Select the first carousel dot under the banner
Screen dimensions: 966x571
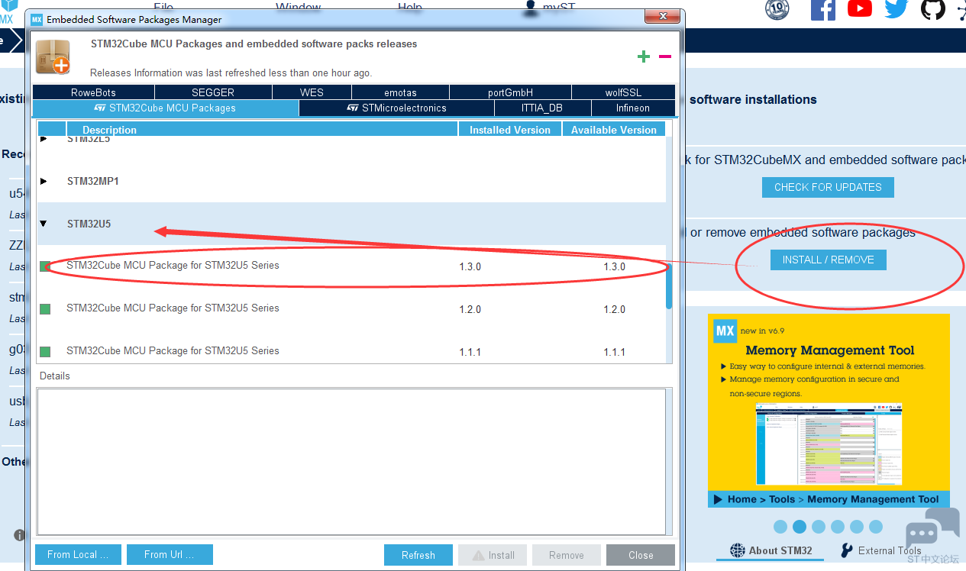[780, 527]
